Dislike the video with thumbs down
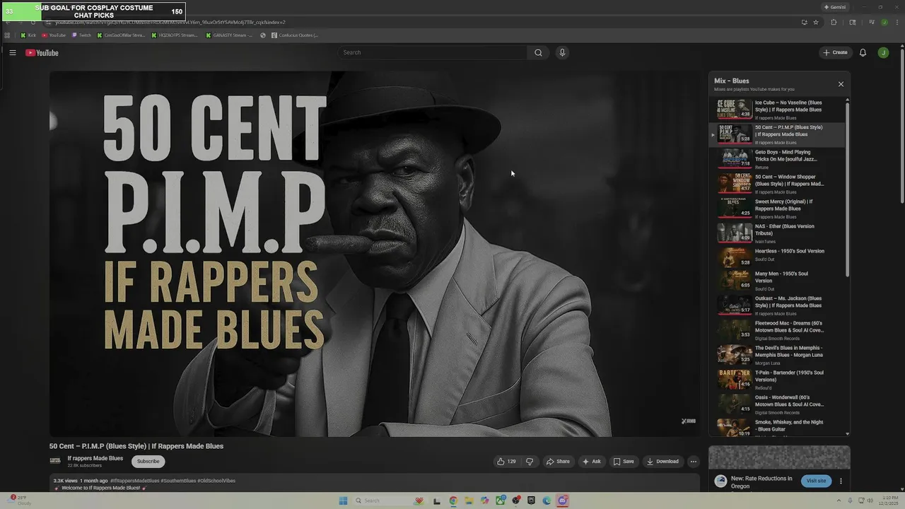The image size is (905, 509). click(x=530, y=462)
